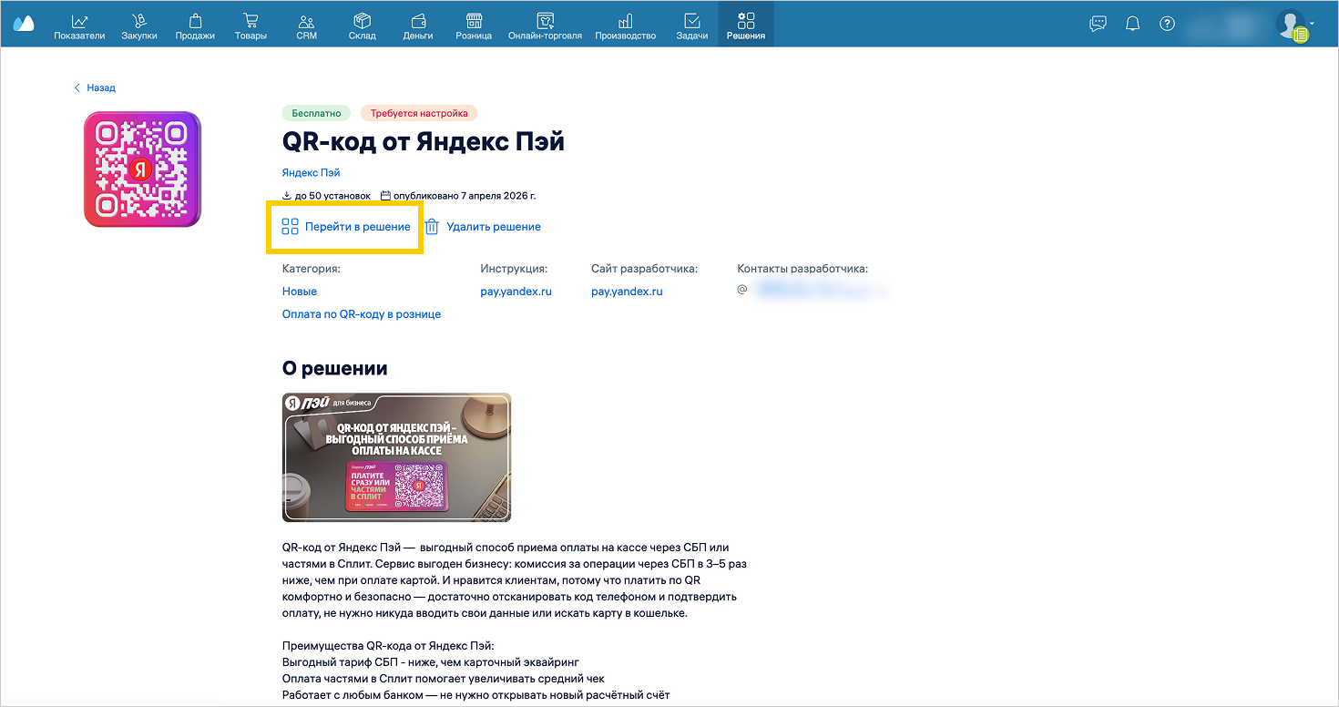Open the Деньги section
This screenshot has height=707, width=1339.
point(418,25)
